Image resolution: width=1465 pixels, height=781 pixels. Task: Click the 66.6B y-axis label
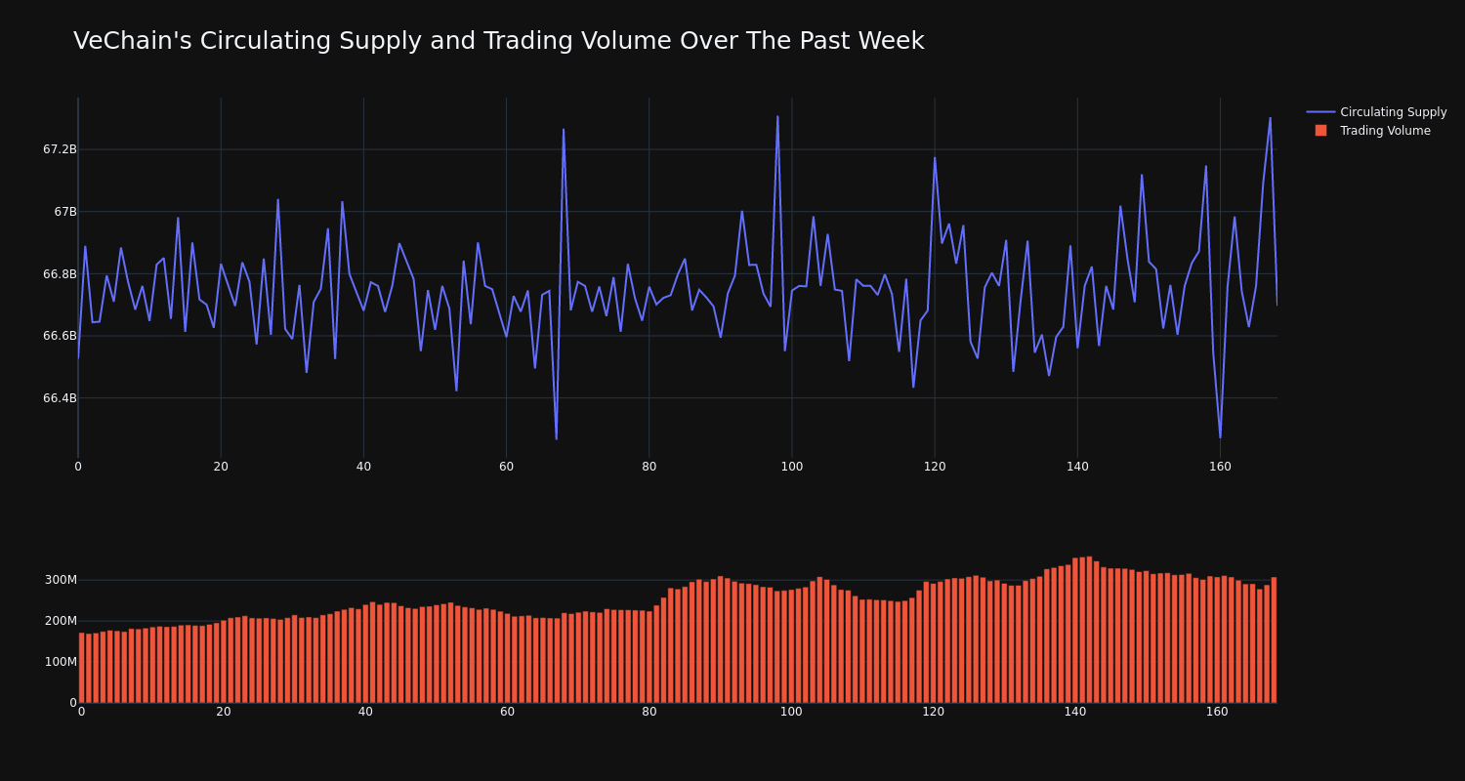click(60, 336)
